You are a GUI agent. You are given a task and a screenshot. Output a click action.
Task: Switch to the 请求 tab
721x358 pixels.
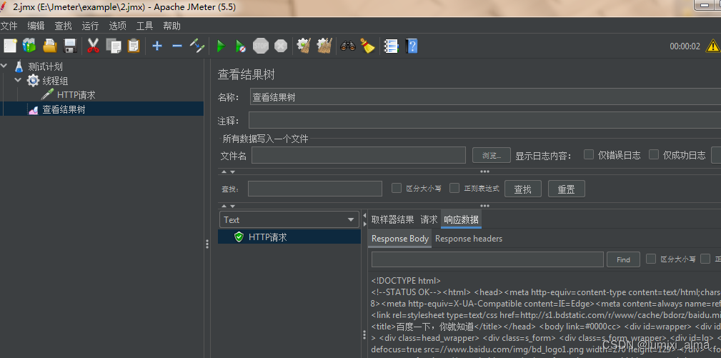coord(429,219)
